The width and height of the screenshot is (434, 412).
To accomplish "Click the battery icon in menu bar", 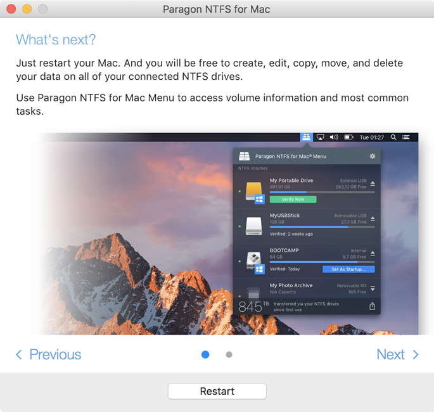I will (348, 138).
